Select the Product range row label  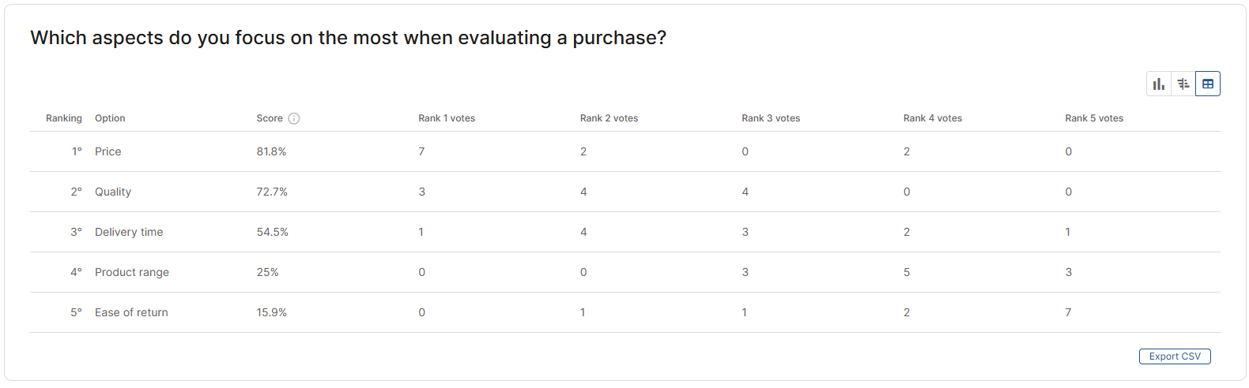click(x=132, y=272)
